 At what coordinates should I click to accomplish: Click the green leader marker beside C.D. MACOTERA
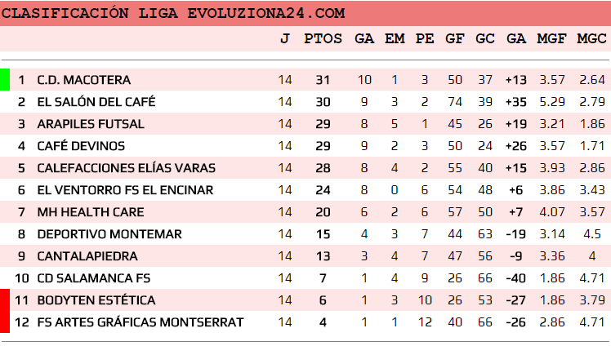(5, 80)
